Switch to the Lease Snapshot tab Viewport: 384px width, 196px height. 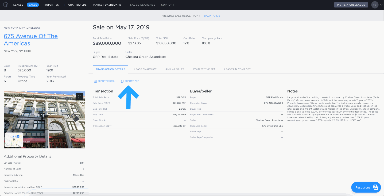(x=145, y=69)
